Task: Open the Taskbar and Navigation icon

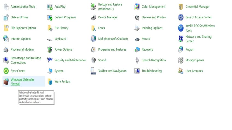Action: 93,71
